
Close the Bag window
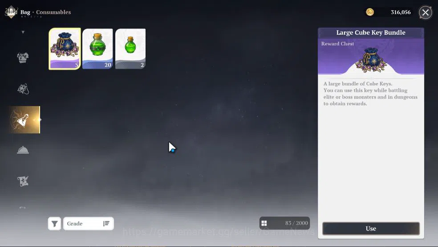click(x=426, y=12)
